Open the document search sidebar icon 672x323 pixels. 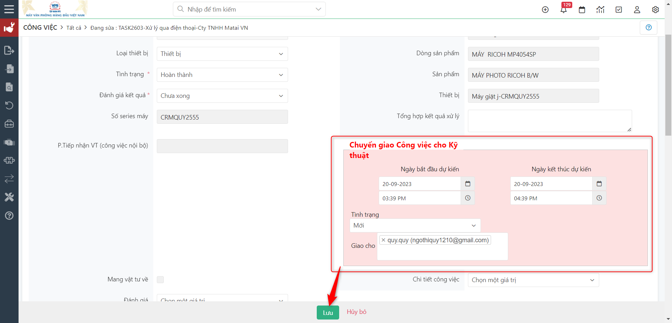point(9,87)
